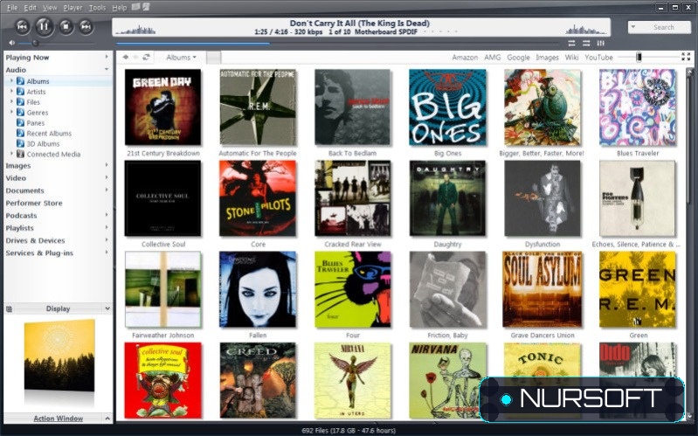The height and width of the screenshot is (436, 698).
Task: Open the YouTube link
Action: pyautogui.click(x=598, y=58)
